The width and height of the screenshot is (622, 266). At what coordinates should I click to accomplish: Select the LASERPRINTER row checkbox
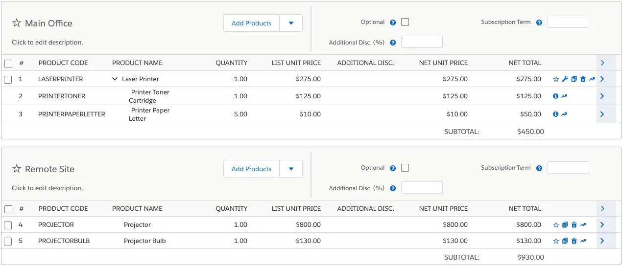coord(8,79)
